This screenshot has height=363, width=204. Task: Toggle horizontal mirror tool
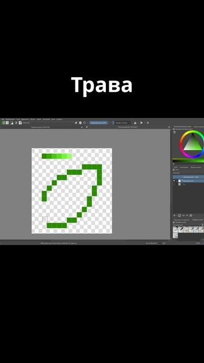click(x=135, y=123)
